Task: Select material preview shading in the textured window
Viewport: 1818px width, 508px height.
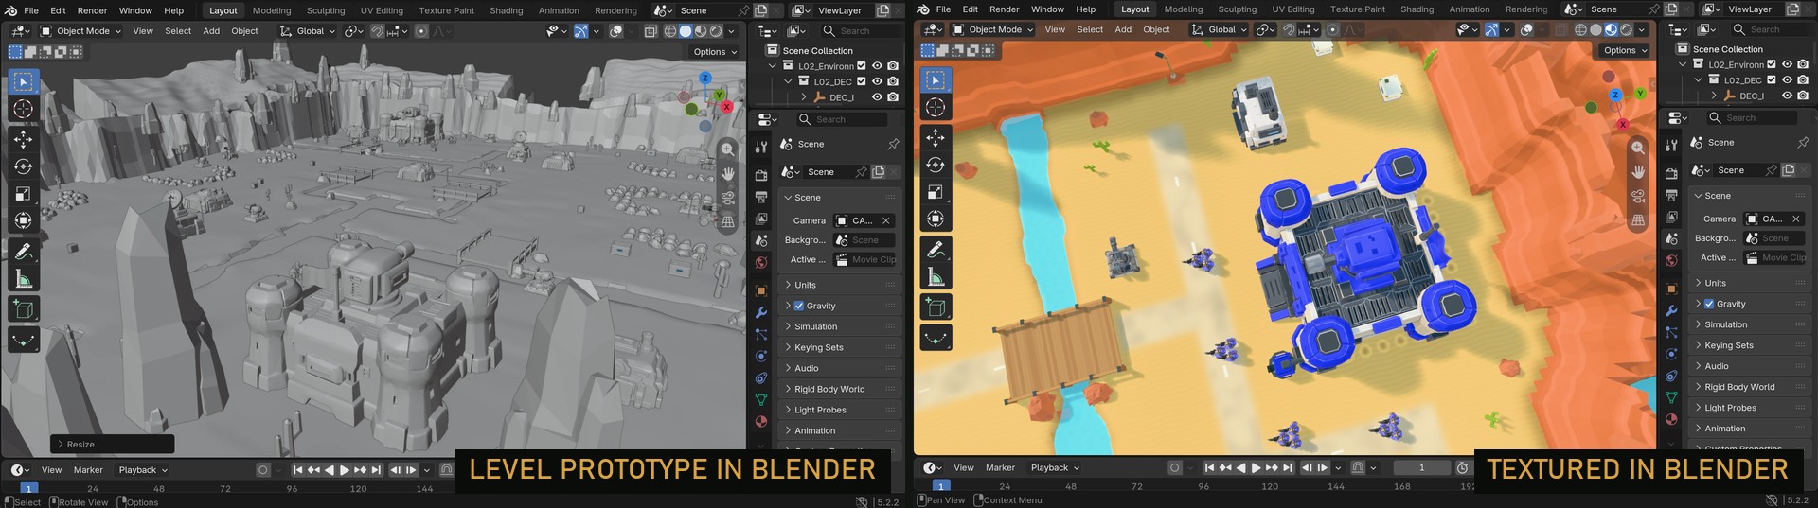Action: coord(1611,29)
